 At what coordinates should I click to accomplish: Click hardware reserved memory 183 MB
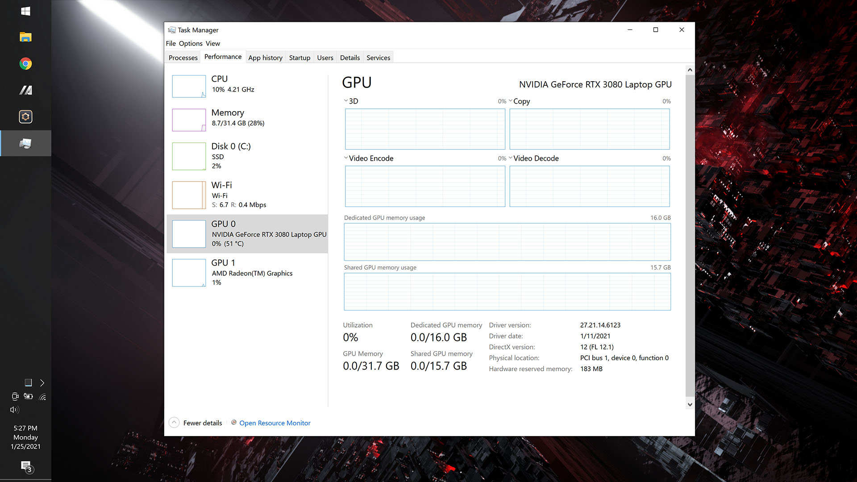click(x=591, y=369)
